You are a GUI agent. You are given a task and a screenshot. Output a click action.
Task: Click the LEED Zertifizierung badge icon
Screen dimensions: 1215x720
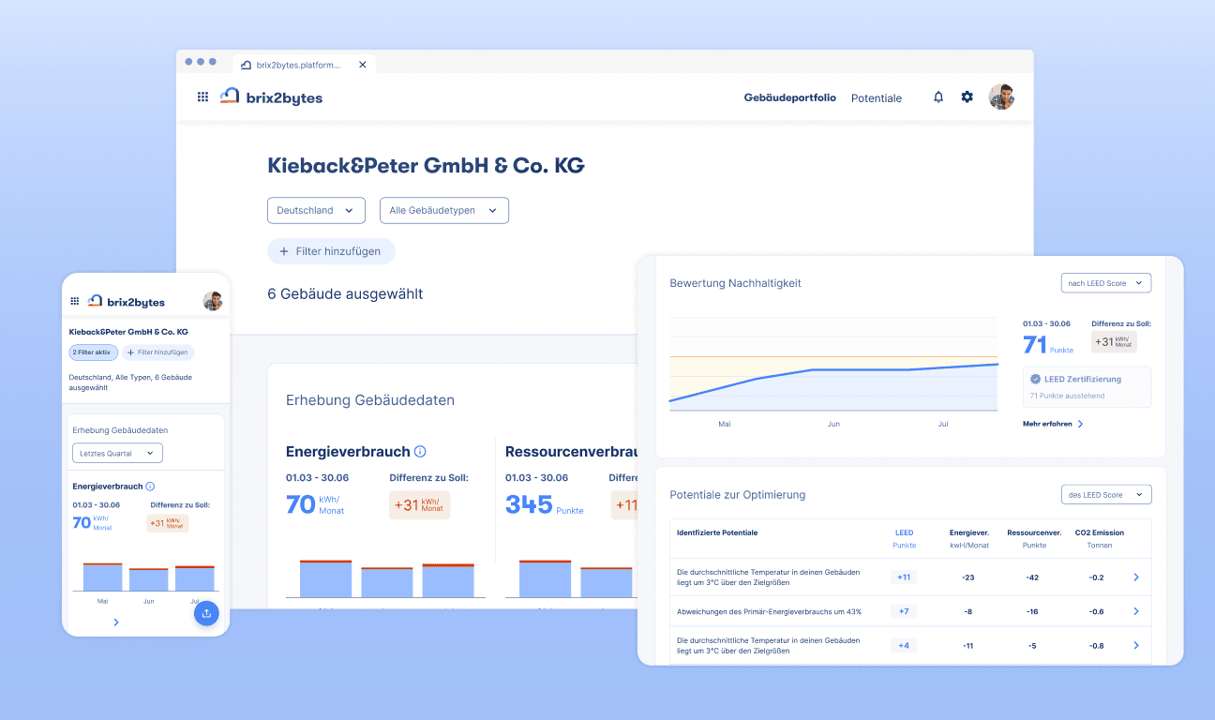pos(1035,380)
